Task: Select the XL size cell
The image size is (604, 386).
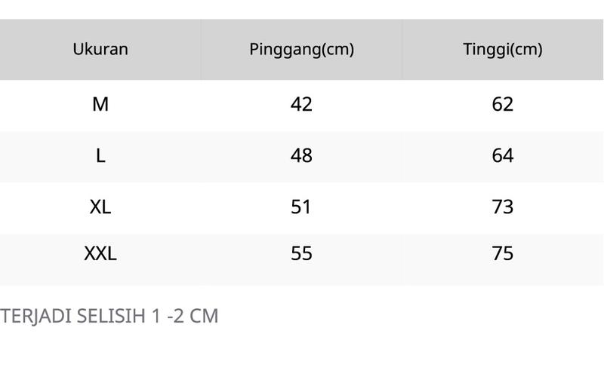Action: [x=100, y=207]
